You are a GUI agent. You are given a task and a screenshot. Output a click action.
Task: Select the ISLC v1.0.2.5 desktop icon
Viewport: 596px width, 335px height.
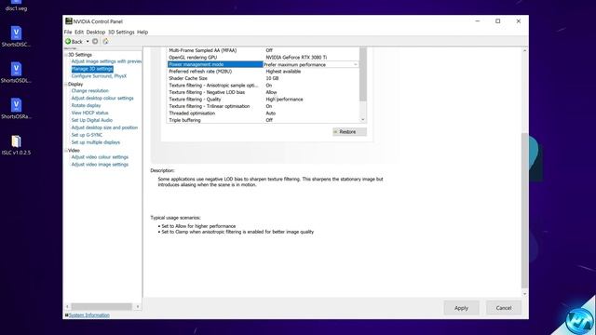(16, 145)
